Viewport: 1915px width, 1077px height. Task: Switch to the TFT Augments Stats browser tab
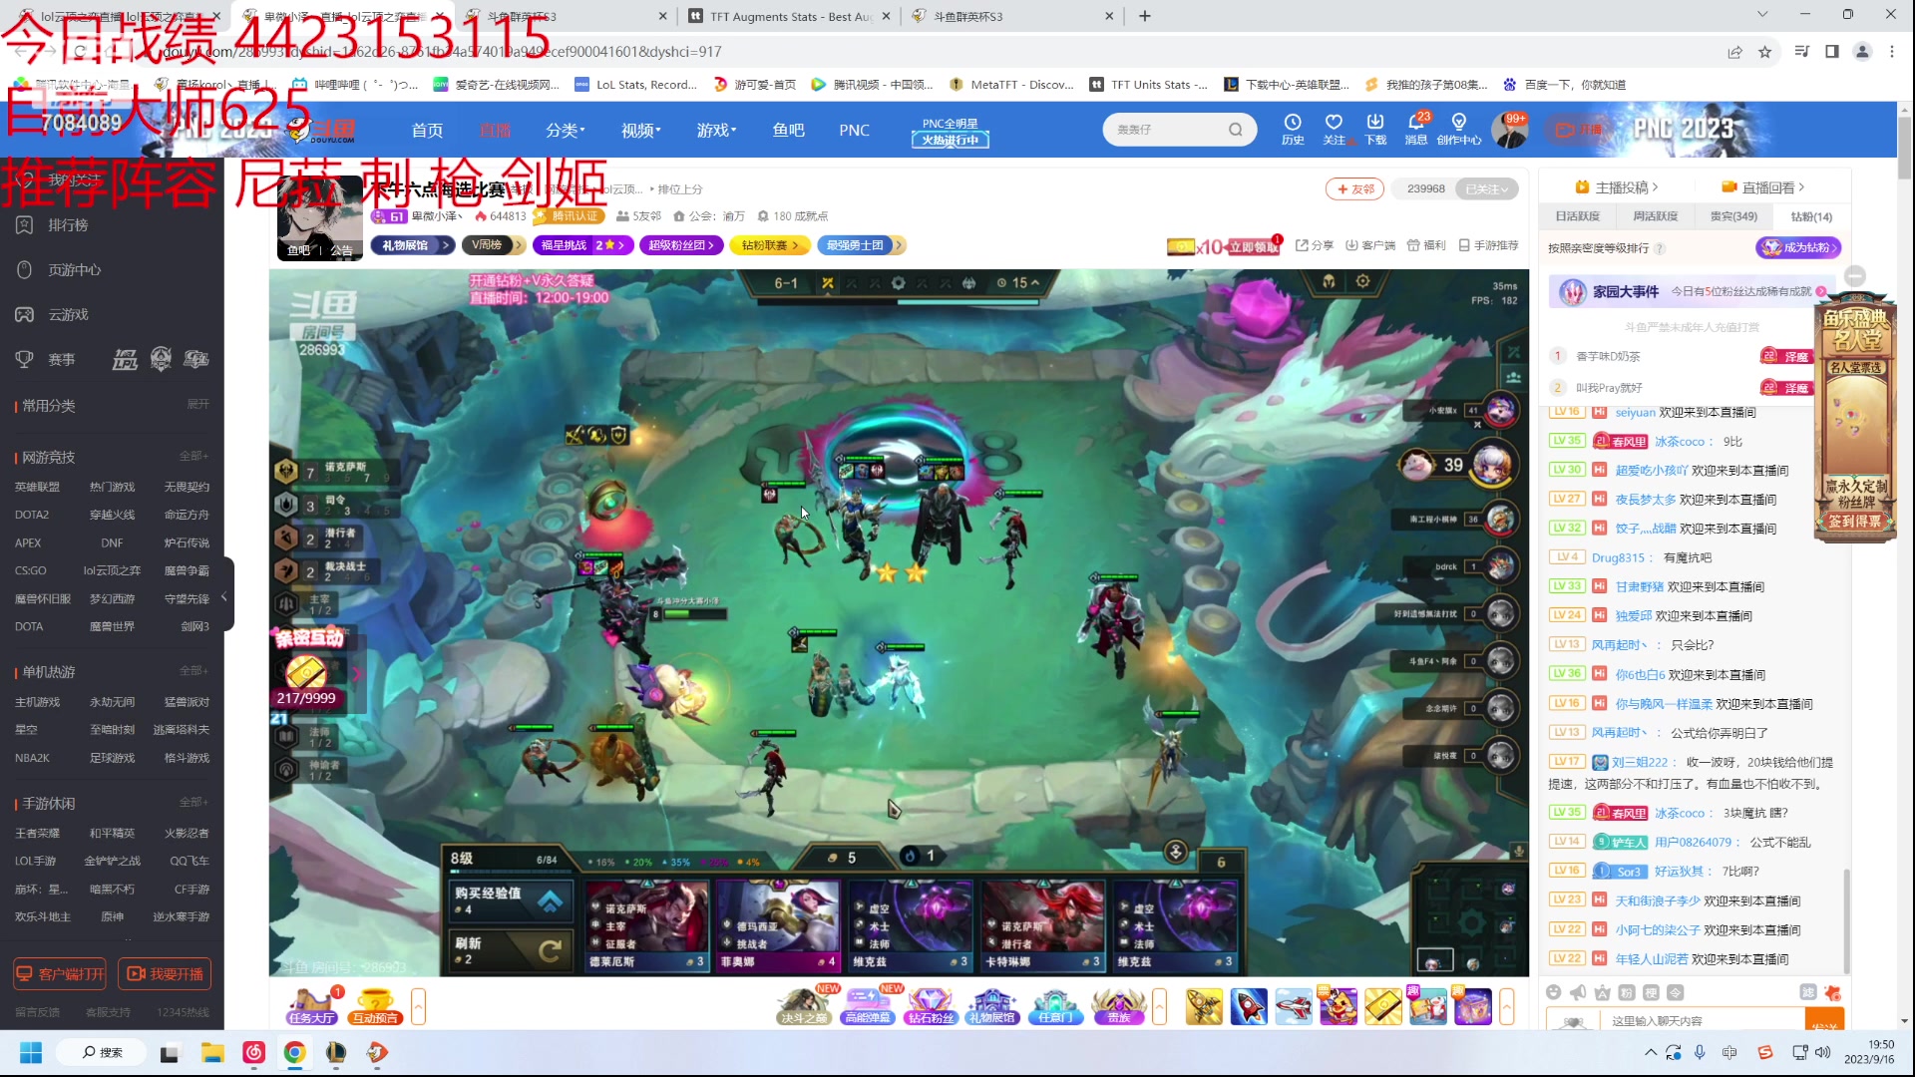pyautogui.click(x=788, y=16)
